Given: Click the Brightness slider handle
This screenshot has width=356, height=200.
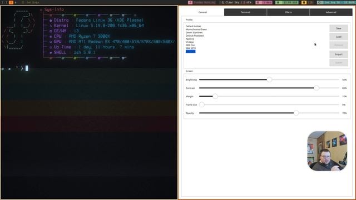Looking at the screenshot, I should point(269,80).
